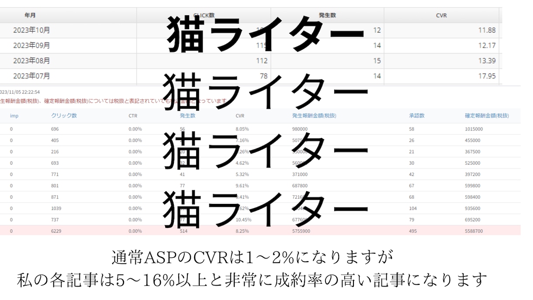The image size is (533, 300).
Task: Click the 13.39 CVR value
Action: (x=487, y=61)
